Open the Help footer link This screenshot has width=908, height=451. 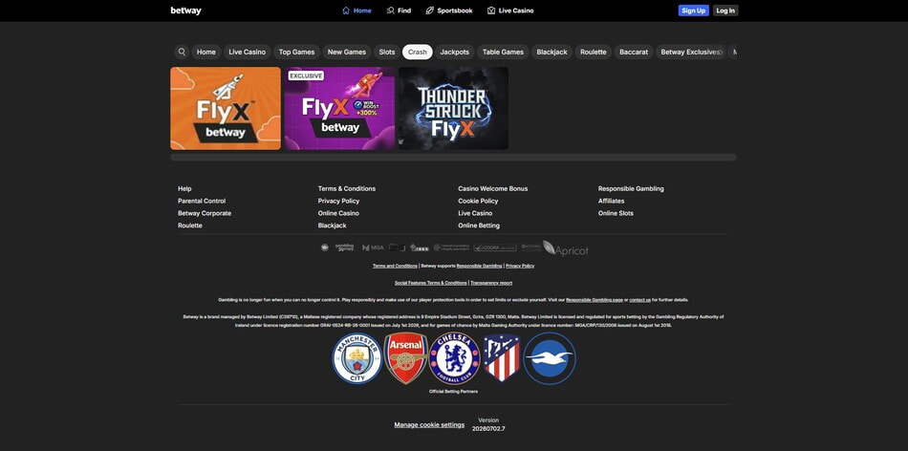(x=184, y=189)
